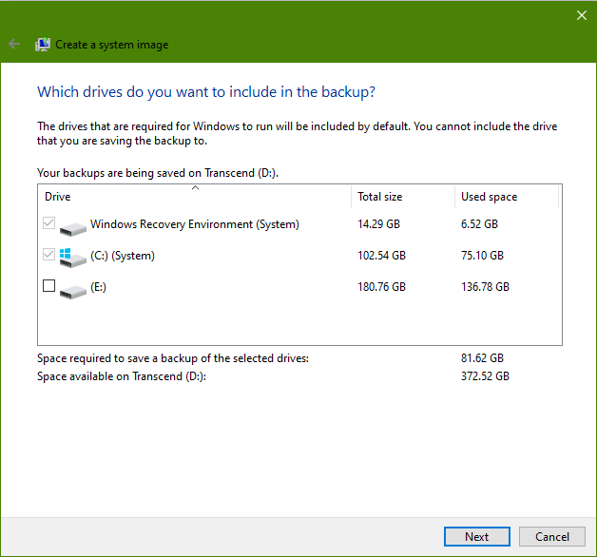The image size is (597, 557).
Task: Click the Next button
Action: [x=476, y=536]
